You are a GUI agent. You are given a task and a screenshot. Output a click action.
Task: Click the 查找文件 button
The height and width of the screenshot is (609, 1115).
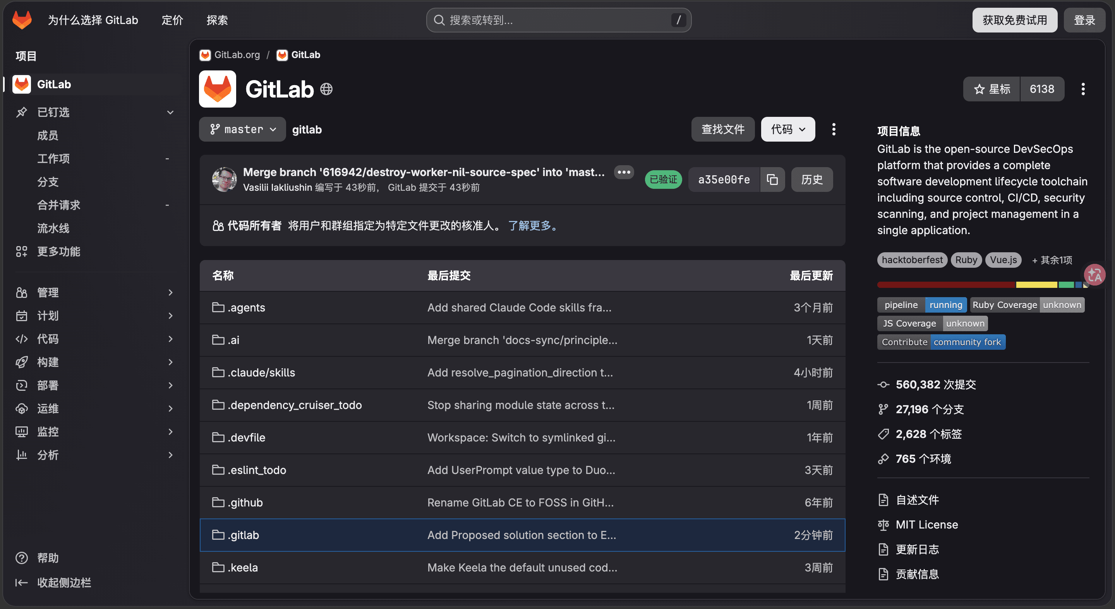coord(723,129)
